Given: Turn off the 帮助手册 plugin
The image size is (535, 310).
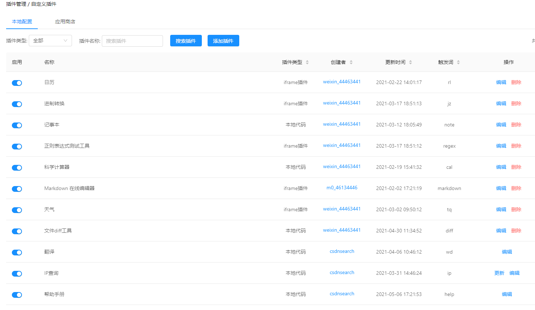Looking at the screenshot, I should point(17,295).
